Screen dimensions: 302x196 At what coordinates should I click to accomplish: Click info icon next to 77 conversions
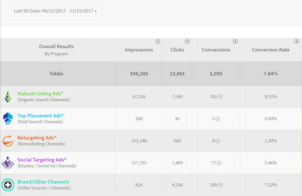pos(219,163)
